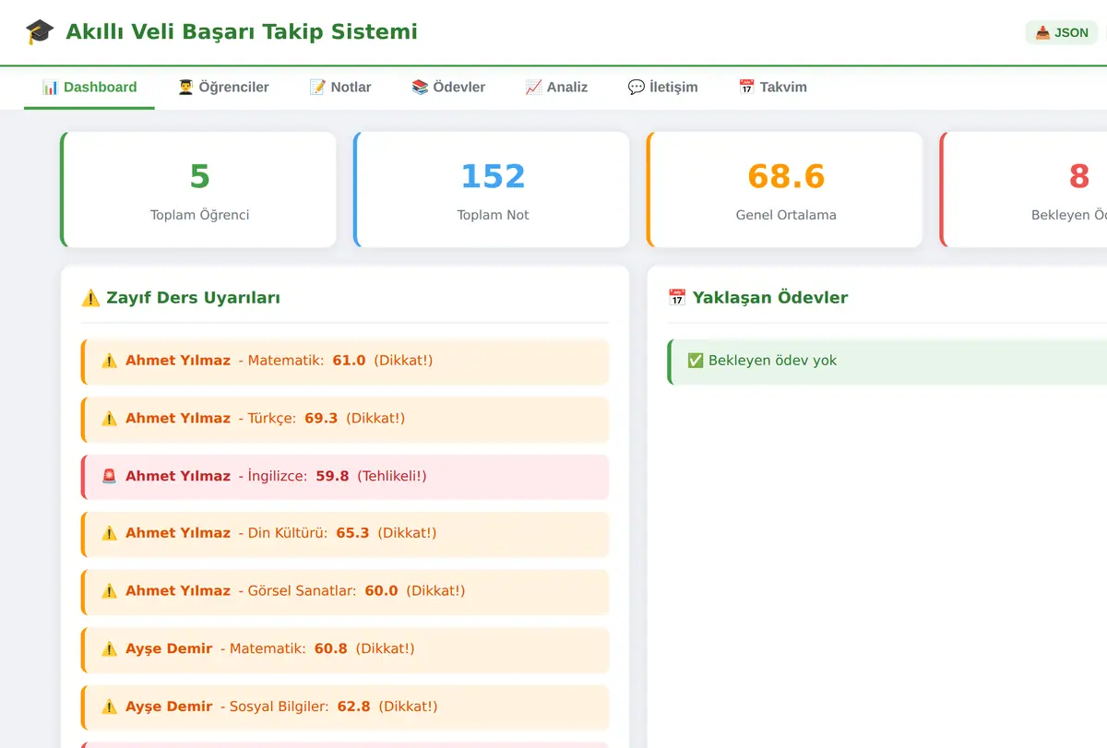The image size is (1107, 748).
Task: Click the Toplam Not card
Action: [x=493, y=190]
